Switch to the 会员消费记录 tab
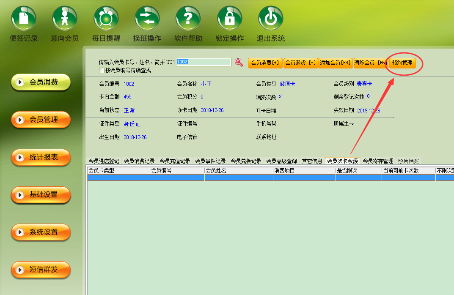The image size is (454, 295). click(x=139, y=161)
